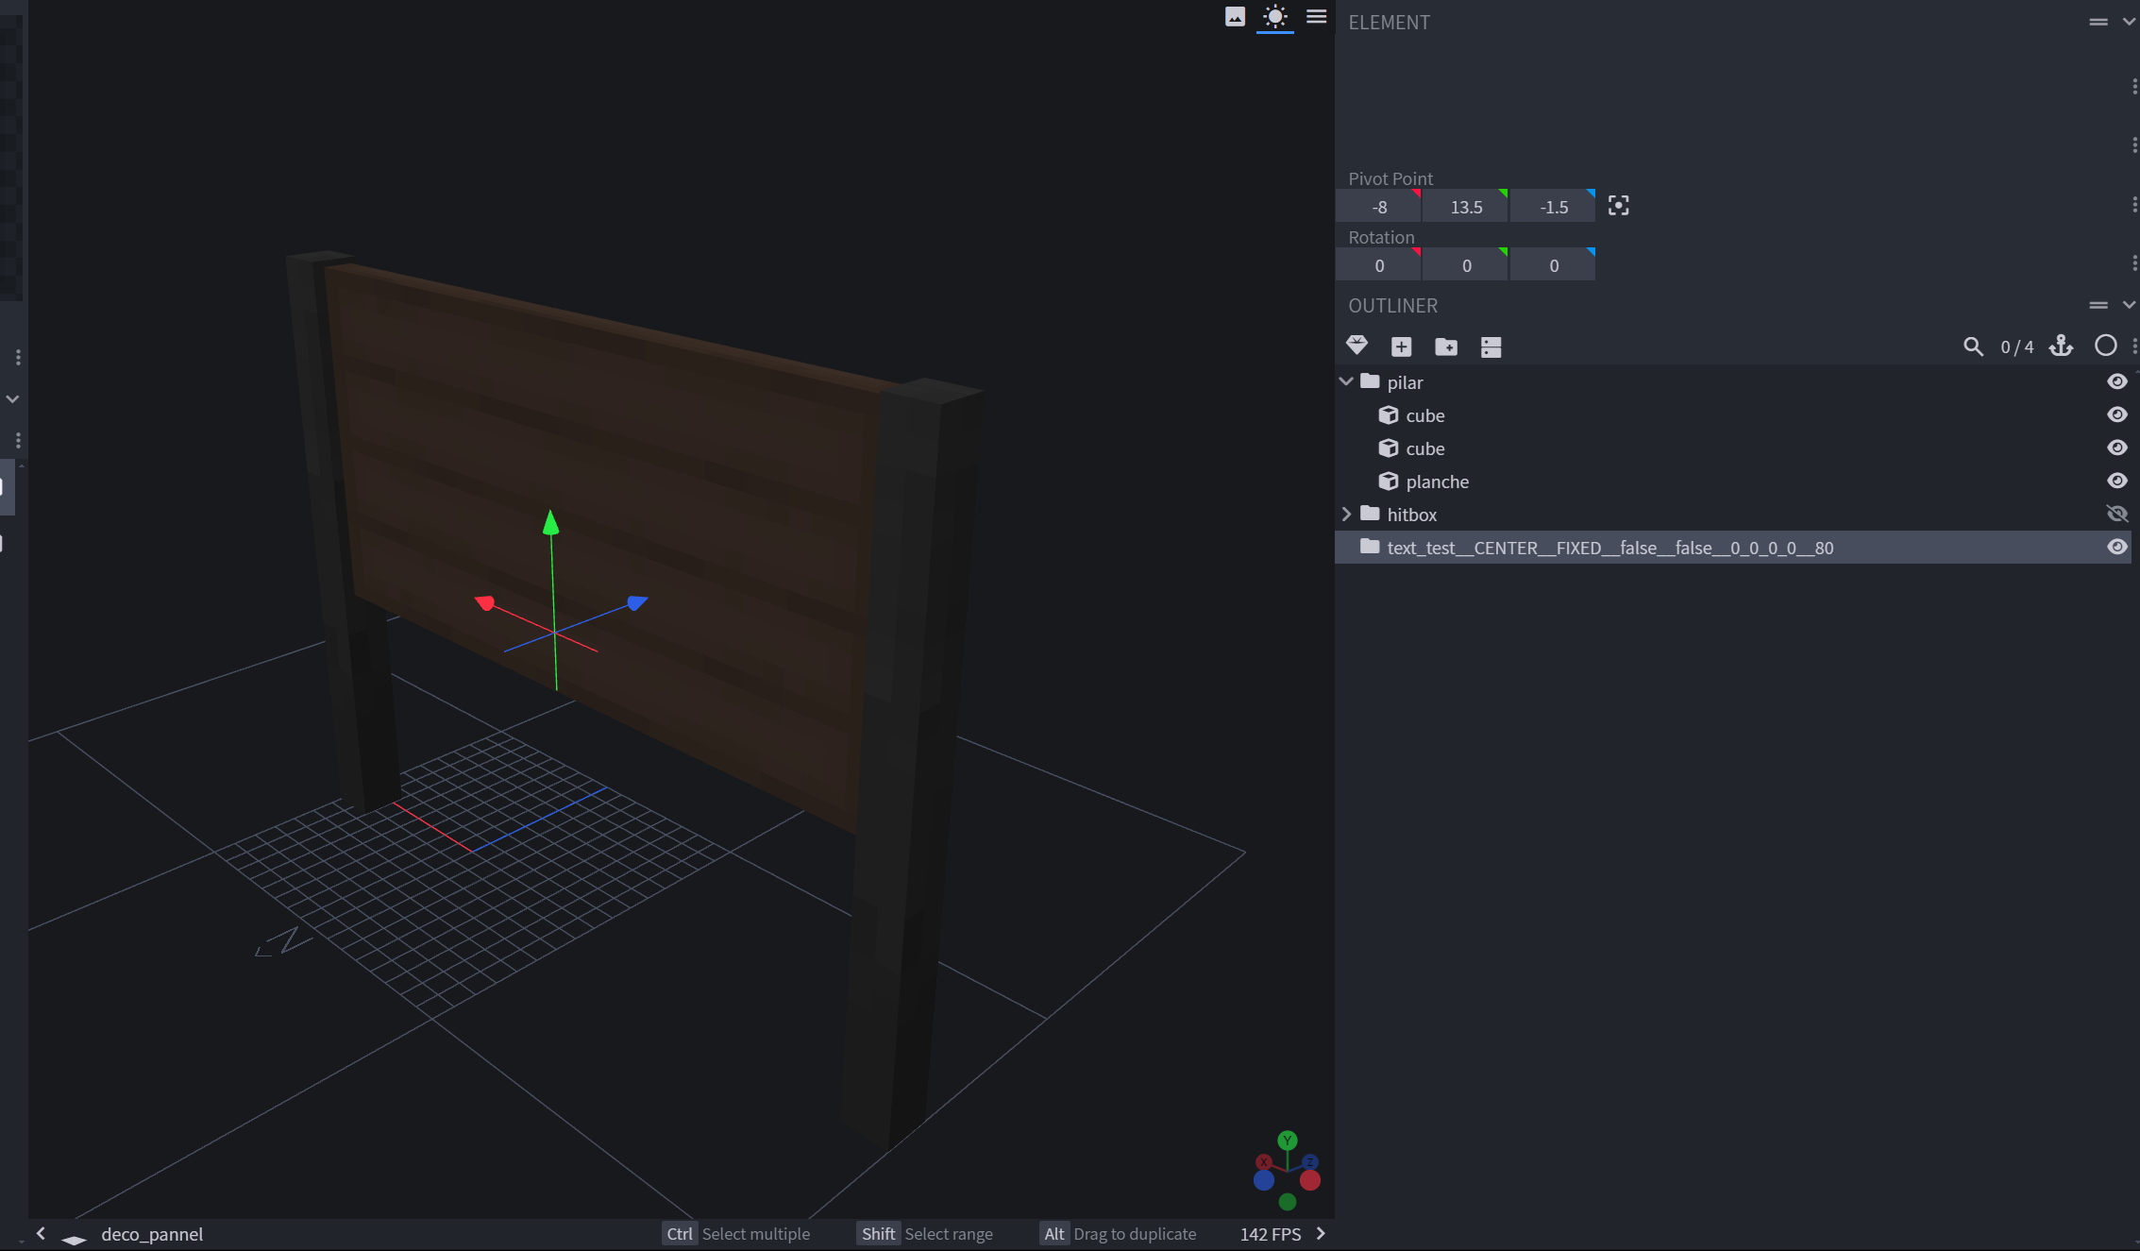Click the deco_pannel model format icon

click(75, 1238)
